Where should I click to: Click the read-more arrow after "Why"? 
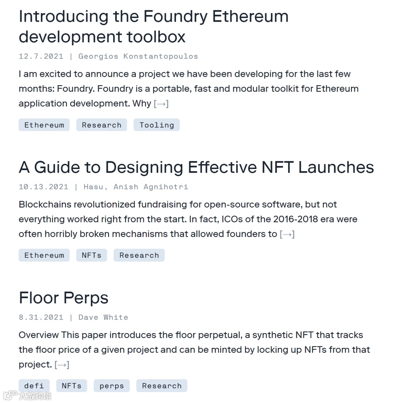point(161,104)
